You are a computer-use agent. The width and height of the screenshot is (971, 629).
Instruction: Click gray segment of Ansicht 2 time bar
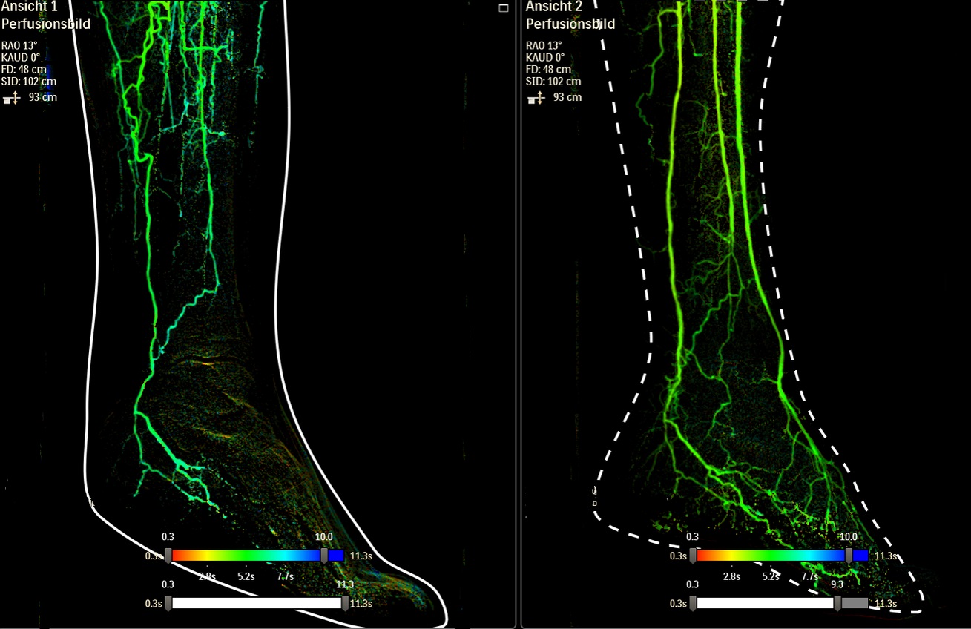[854, 603]
